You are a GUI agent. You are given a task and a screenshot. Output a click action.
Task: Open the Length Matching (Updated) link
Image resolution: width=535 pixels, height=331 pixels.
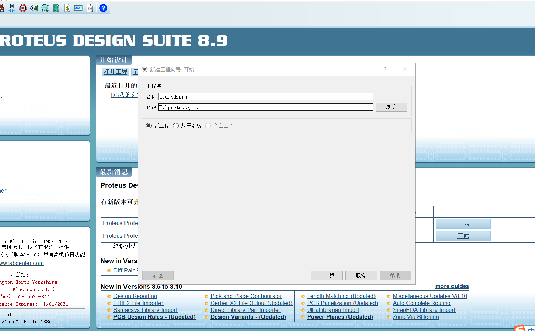tap(342, 296)
